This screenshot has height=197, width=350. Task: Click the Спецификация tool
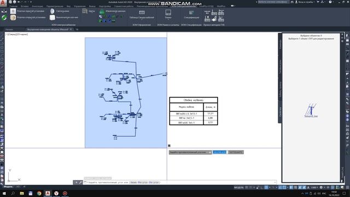(x=191, y=15)
